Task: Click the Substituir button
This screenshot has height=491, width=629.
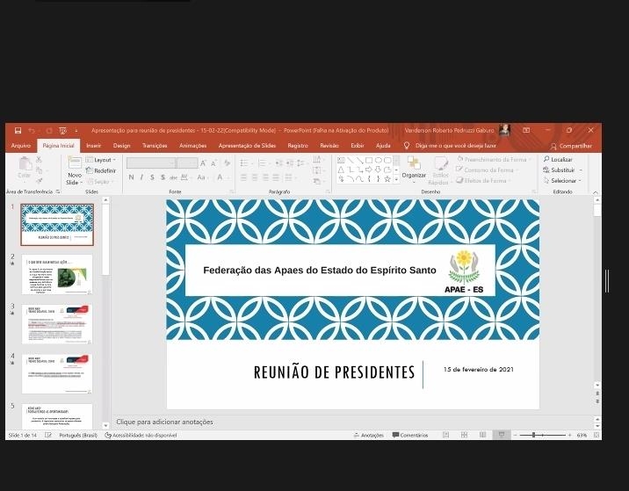Action: coord(562,170)
